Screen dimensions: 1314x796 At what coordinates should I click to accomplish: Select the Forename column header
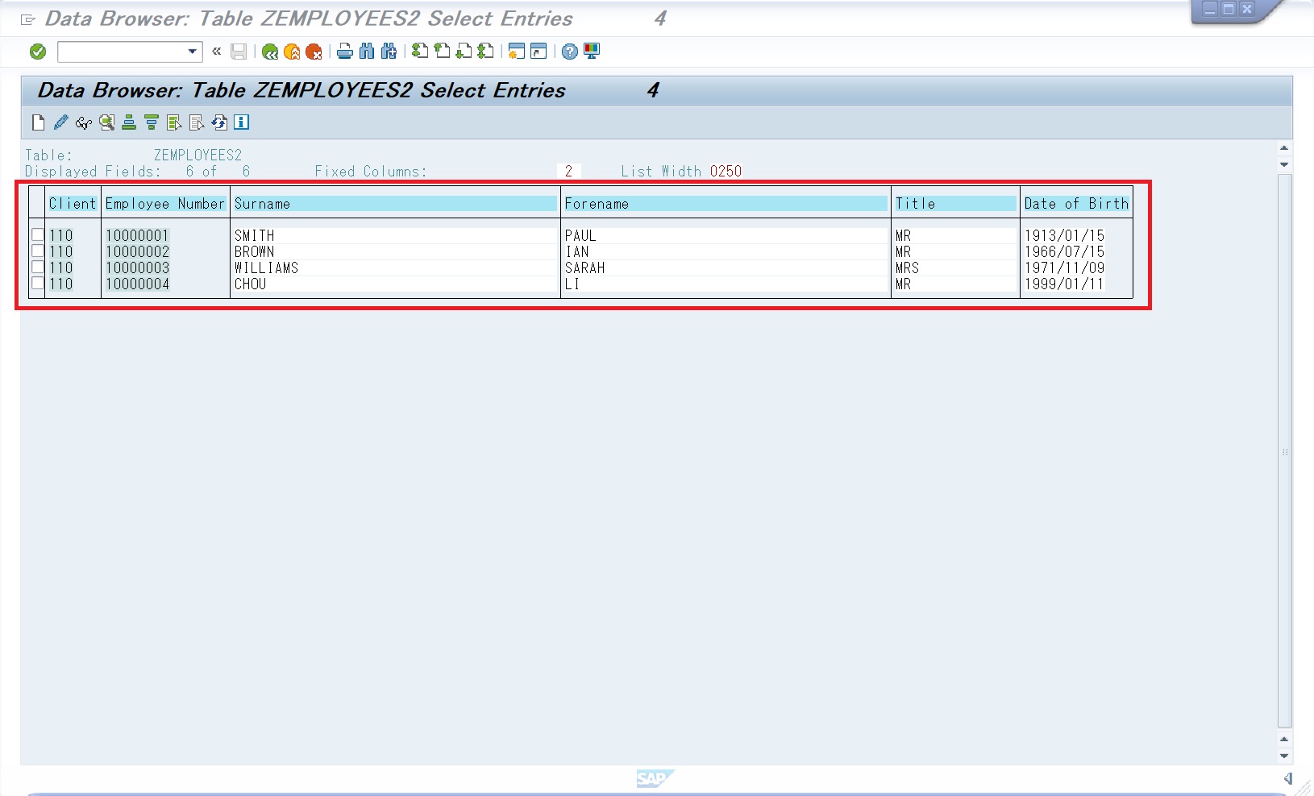[726, 204]
